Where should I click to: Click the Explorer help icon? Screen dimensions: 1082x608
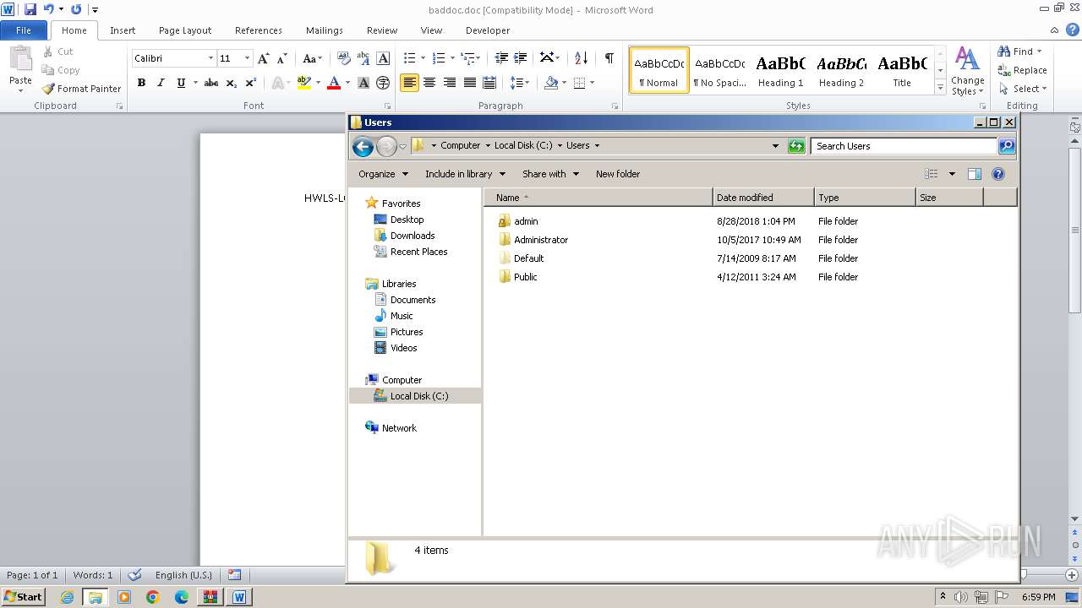(997, 174)
